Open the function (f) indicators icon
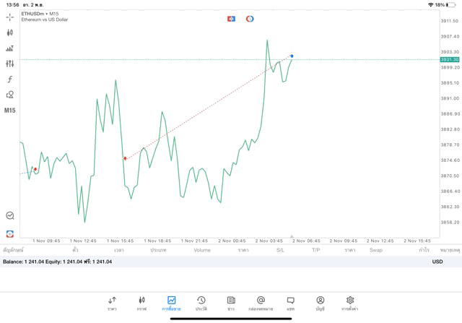Viewport: 462px width, 323px height. 10,79
